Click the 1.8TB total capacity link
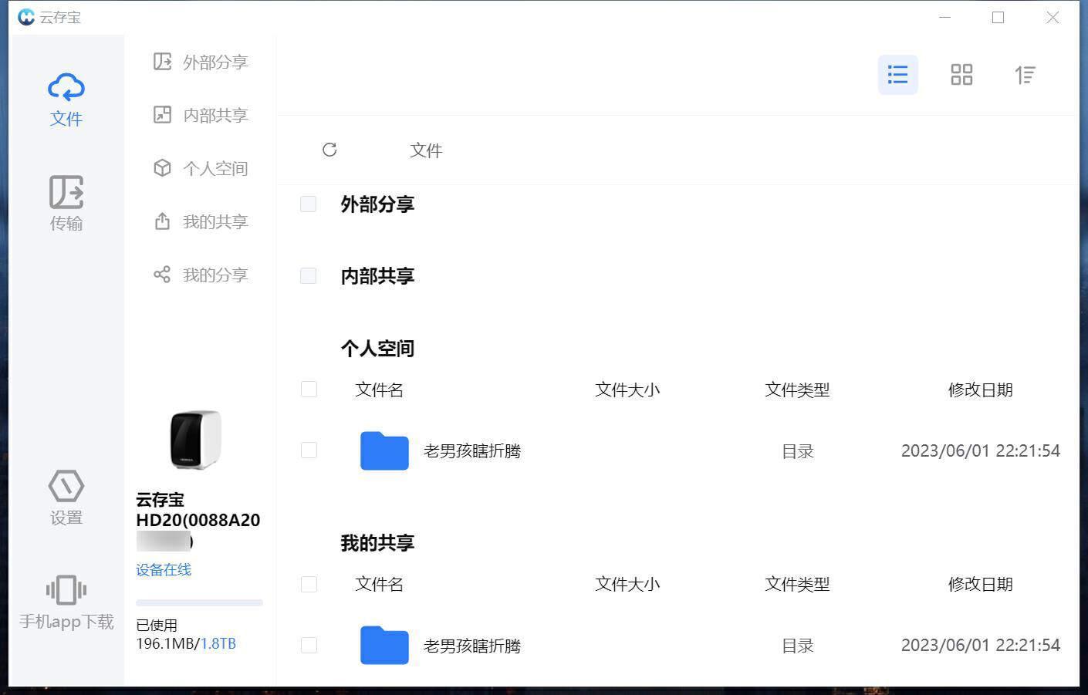This screenshot has width=1088, height=695. pyautogui.click(x=218, y=643)
